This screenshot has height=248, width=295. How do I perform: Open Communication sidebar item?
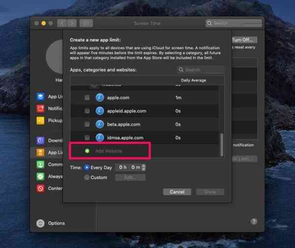click(x=49, y=164)
